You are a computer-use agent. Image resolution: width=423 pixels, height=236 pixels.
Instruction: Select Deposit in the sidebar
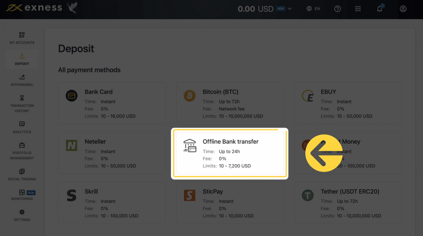tap(22, 59)
